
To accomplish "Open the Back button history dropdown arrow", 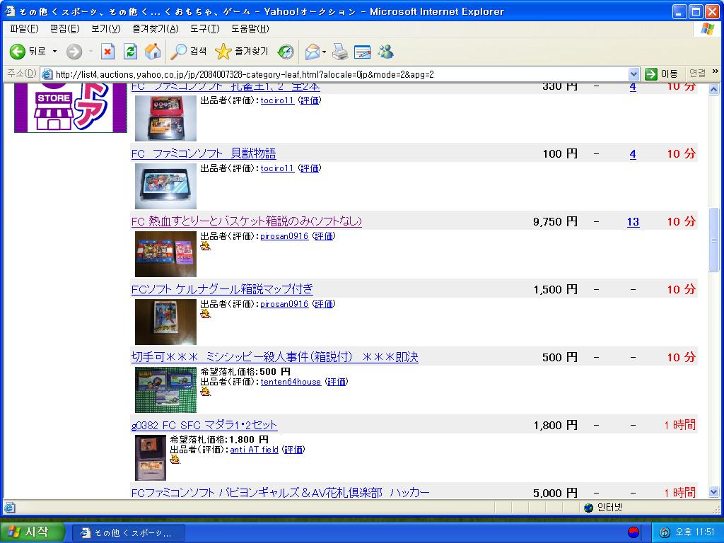I will click(55, 52).
